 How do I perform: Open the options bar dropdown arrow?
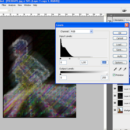[x=9, y=10]
